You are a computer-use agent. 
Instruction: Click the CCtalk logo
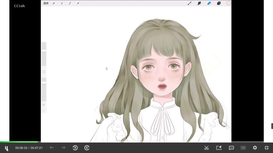(x=20, y=6)
